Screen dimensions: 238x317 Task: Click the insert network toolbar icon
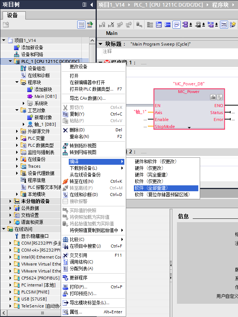[x=102, y=25]
